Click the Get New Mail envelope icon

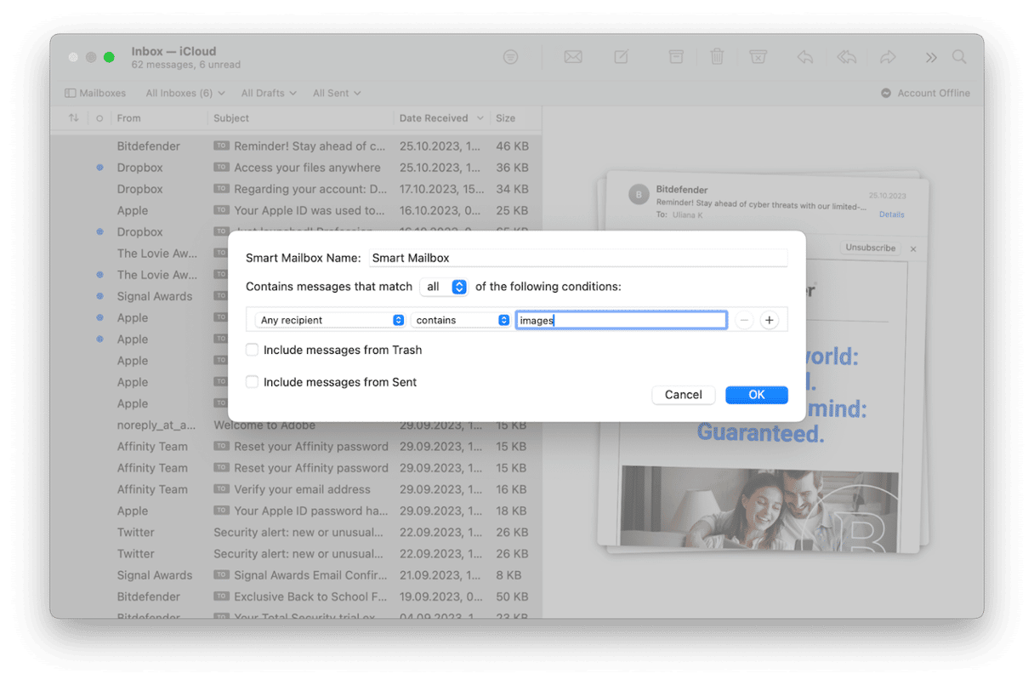click(573, 57)
